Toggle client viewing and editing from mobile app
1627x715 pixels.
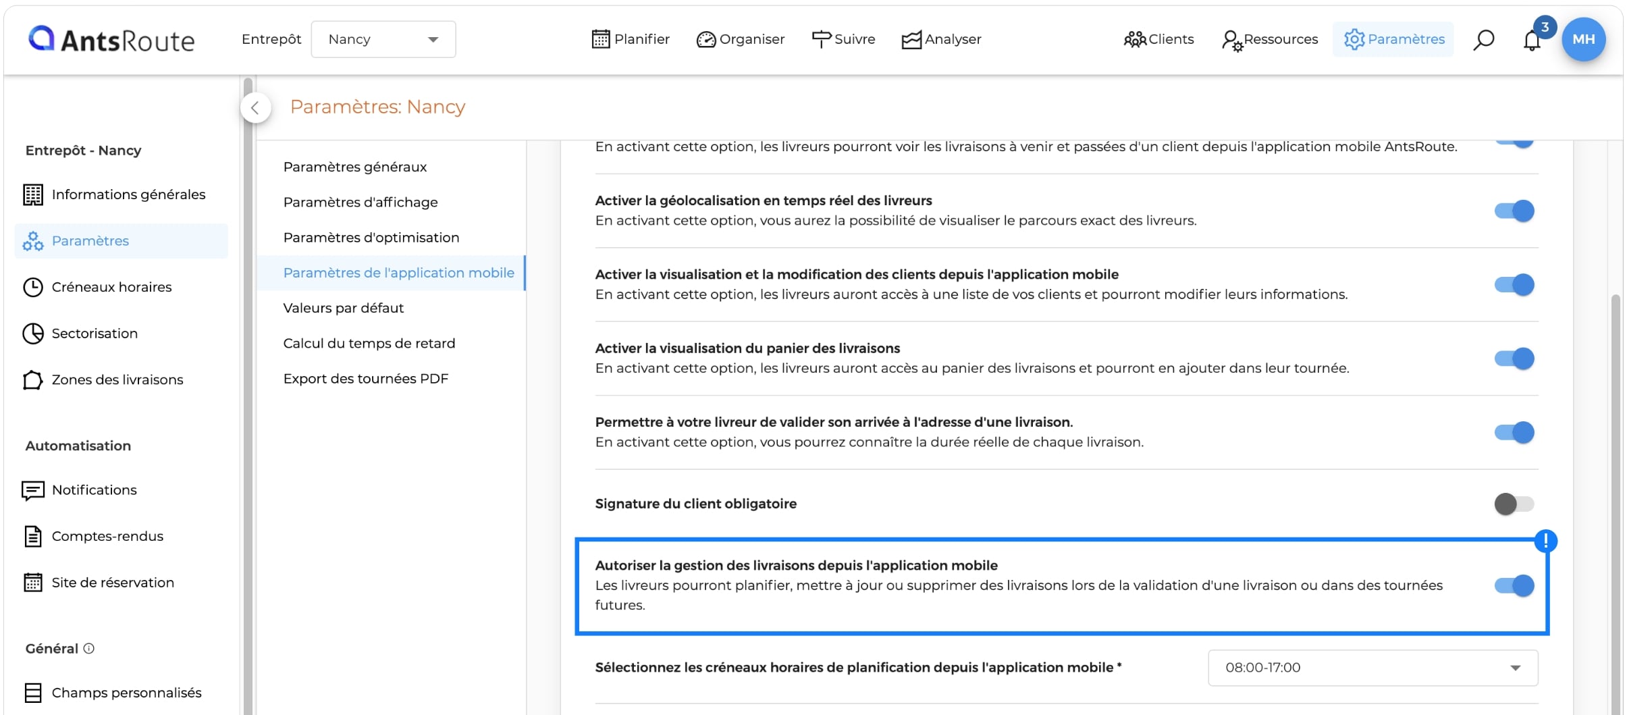point(1514,284)
